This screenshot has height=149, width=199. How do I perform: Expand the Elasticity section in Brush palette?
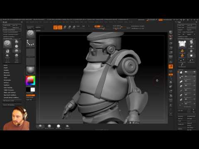click(7, 73)
